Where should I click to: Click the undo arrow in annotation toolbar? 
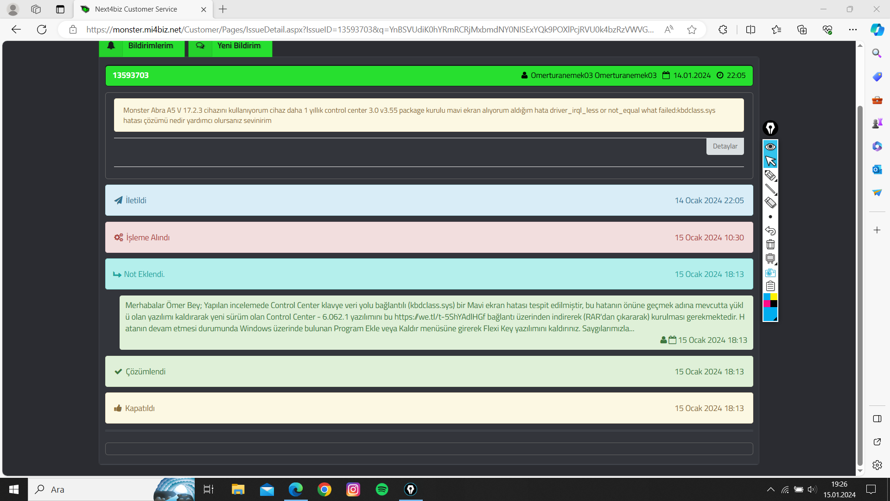(770, 231)
